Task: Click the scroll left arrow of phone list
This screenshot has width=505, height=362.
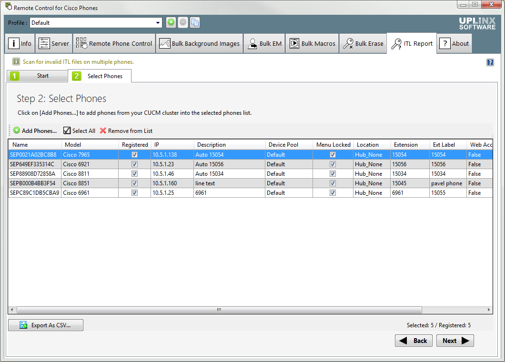Action: tap(12, 310)
